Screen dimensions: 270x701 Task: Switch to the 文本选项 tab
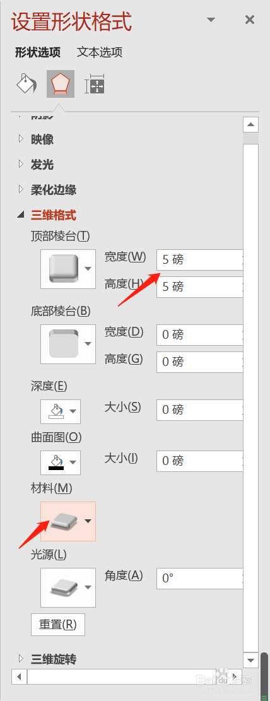(x=100, y=52)
